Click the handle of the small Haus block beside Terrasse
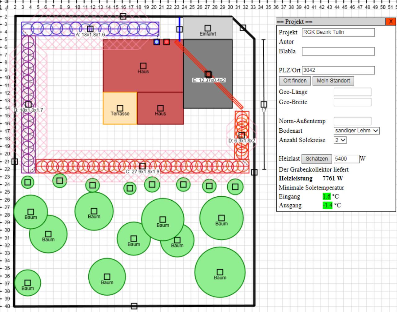The width and height of the screenshot is (397, 312). pos(160,108)
